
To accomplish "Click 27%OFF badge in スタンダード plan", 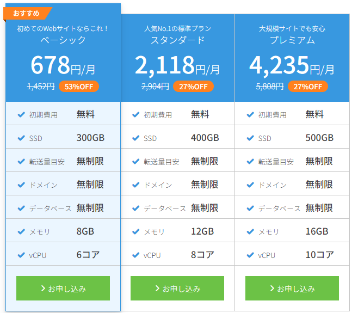I will pyautogui.click(x=193, y=87).
